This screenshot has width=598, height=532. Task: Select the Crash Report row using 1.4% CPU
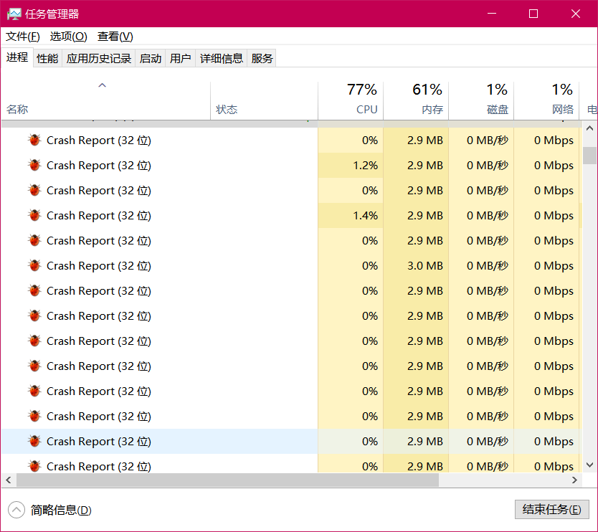(291, 216)
